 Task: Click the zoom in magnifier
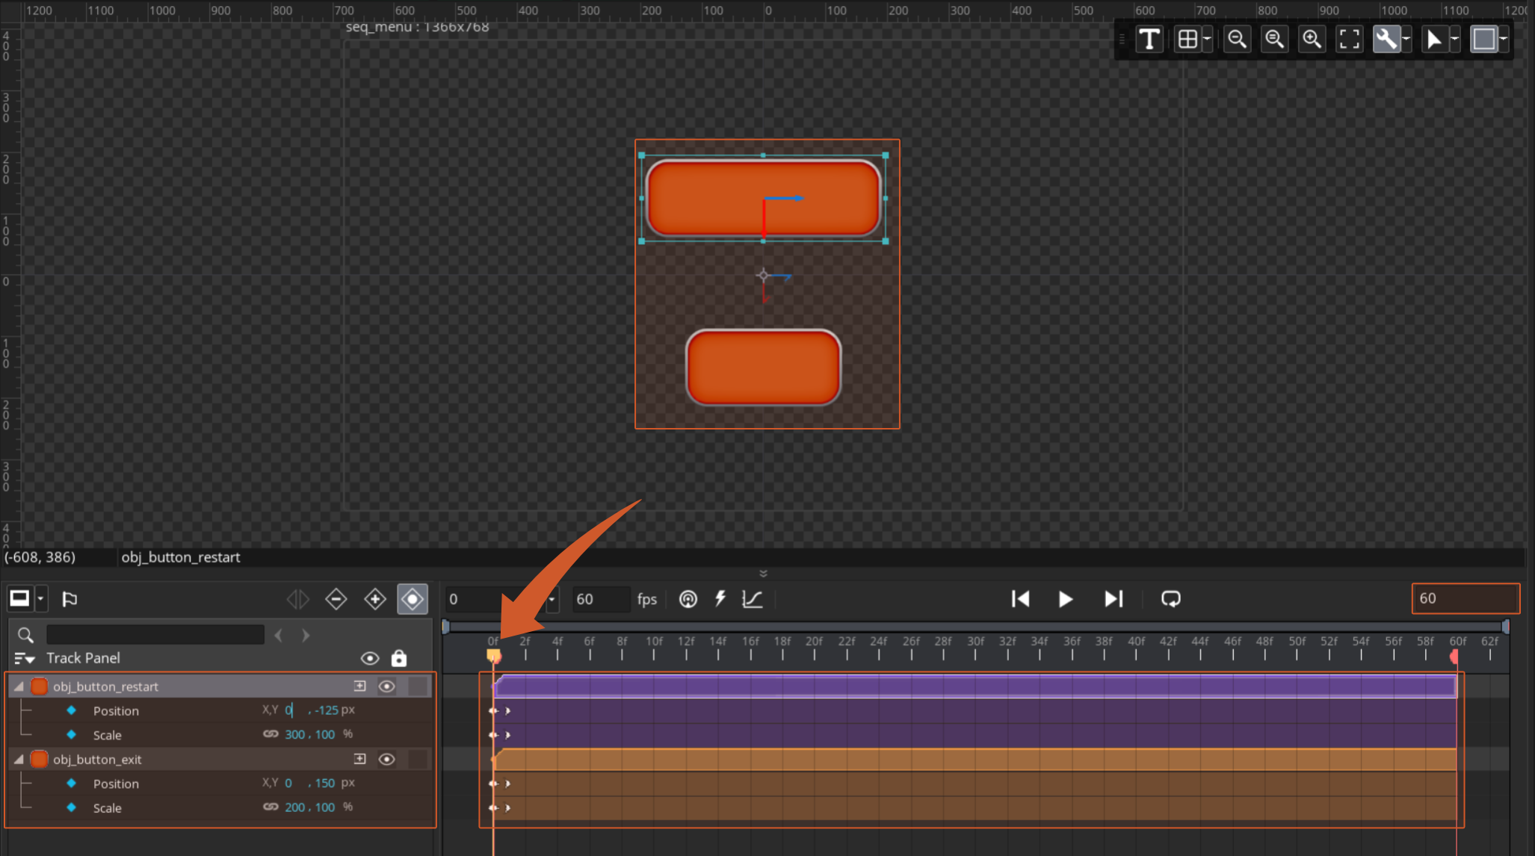pos(1312,39)
